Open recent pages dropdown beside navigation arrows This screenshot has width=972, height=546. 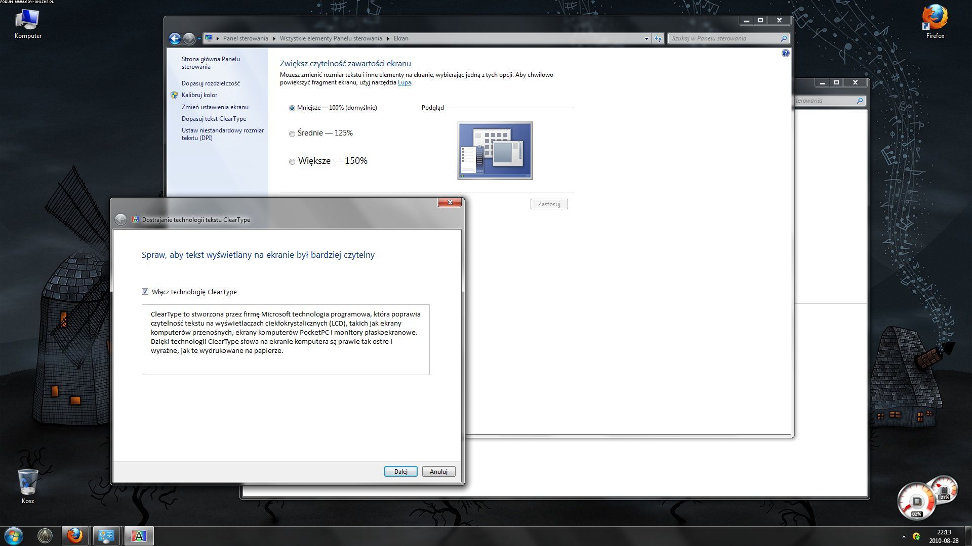click(199, 38)
